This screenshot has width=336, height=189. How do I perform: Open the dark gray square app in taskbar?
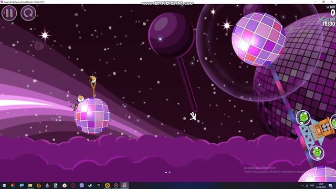(x=99, y=185)
